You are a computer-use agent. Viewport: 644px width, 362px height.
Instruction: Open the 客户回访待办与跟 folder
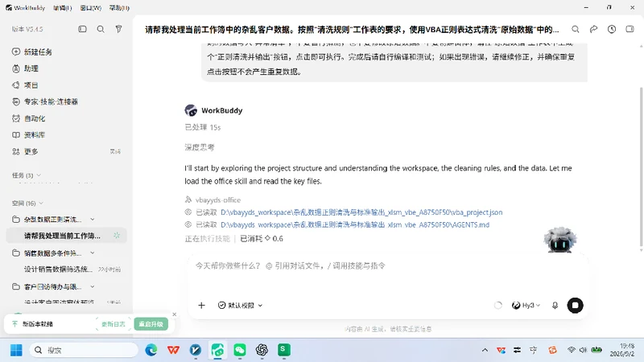click(x=47, y=286)
